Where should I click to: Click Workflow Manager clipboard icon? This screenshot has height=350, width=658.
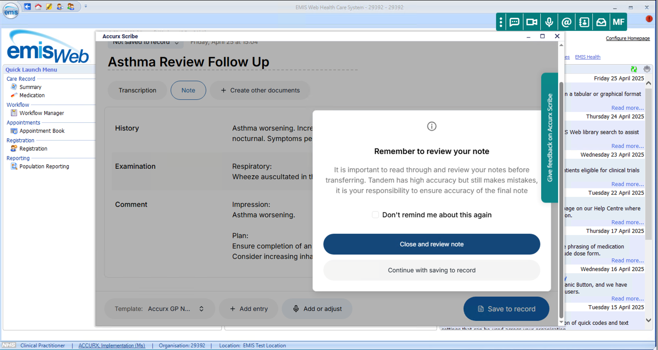(14, 113)
